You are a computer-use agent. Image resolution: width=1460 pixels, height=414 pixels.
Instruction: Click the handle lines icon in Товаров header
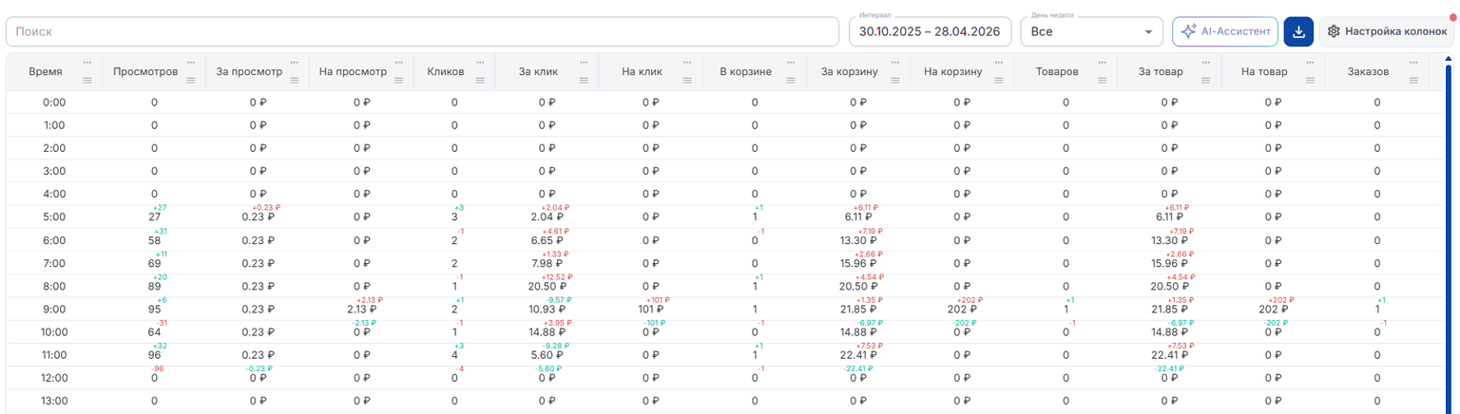click(x=1102, y=81)
